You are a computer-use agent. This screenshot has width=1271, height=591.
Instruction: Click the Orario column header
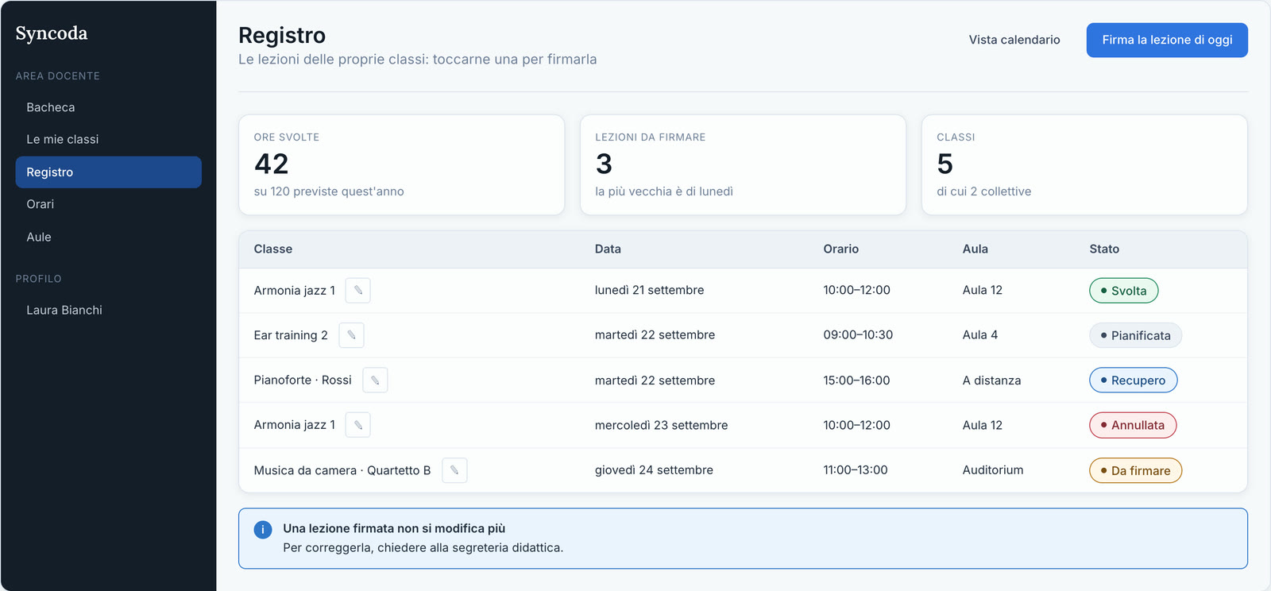click(x=841, y=249)
